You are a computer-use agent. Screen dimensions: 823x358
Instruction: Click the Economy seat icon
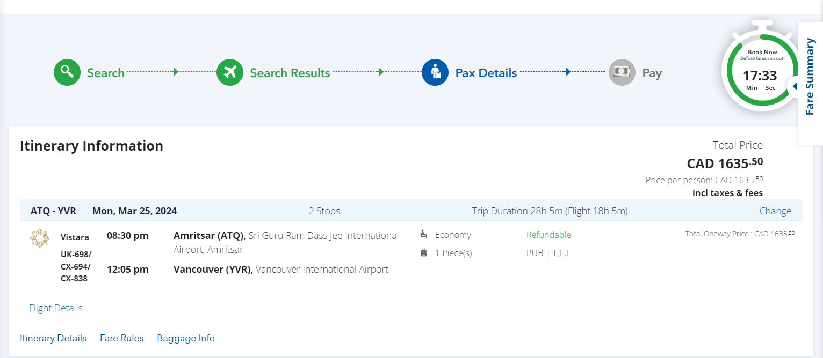[x=424, y=234]
